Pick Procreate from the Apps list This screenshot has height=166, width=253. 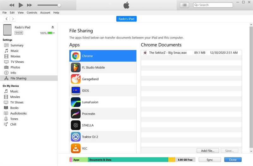[88, 114]
